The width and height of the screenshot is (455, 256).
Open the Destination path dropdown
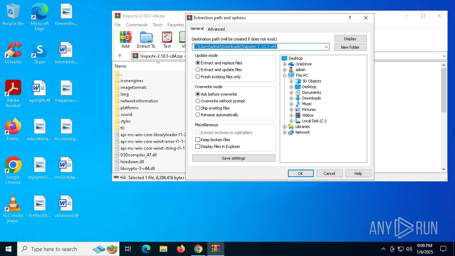[326, 47]
